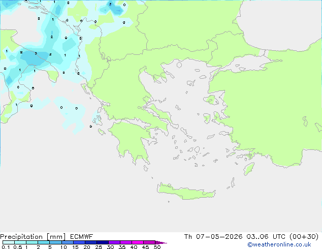Click the '03..06 UTC' time range
The width and height of the screenshot is (322, 249).
pyautogui.click(x=266, y=237)
